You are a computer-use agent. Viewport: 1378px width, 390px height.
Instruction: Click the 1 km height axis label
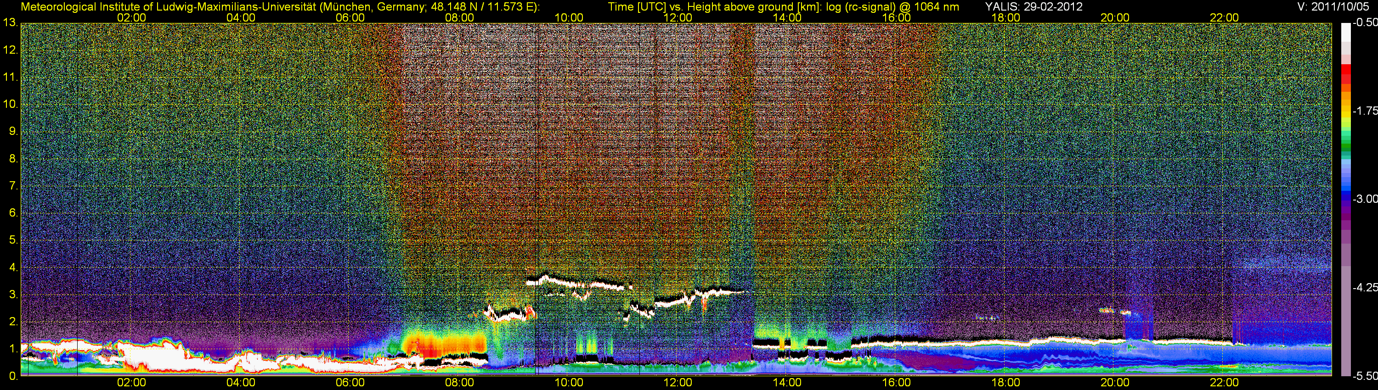click(x=13, y=348)
